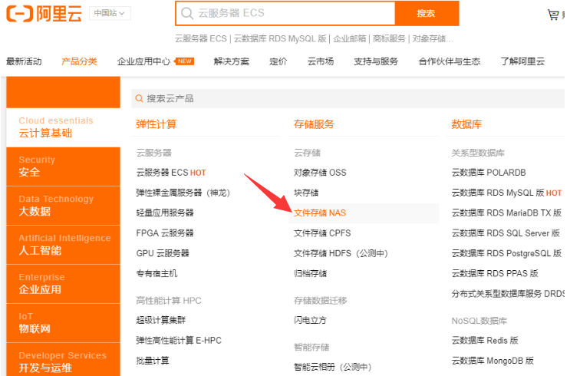Open the 数据库 heading link
Screen dimensions: 570x376
(466, 124)
